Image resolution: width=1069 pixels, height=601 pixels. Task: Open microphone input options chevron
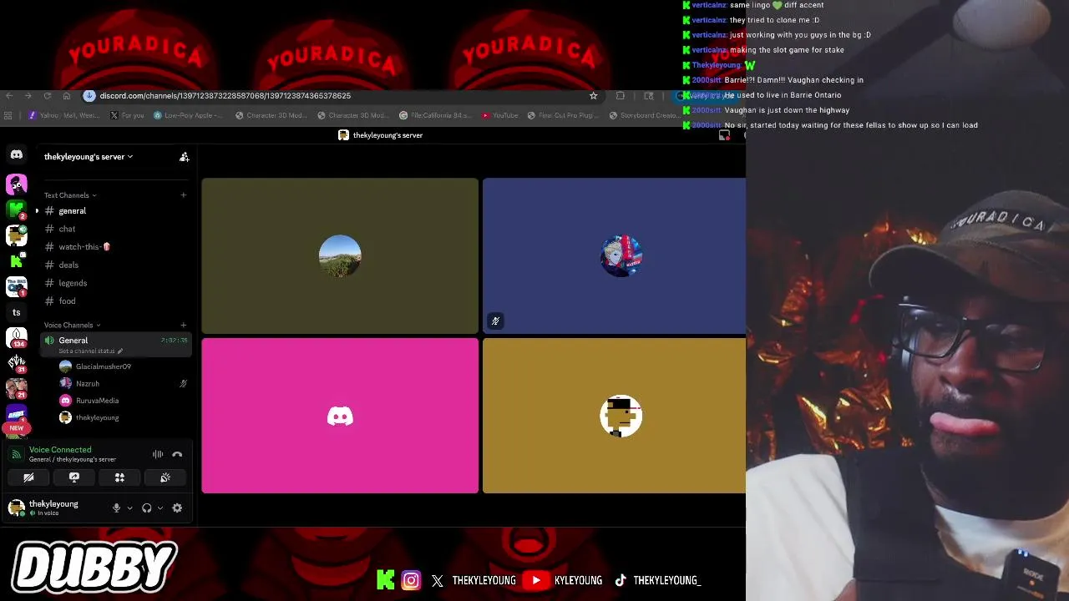[129, 508]
